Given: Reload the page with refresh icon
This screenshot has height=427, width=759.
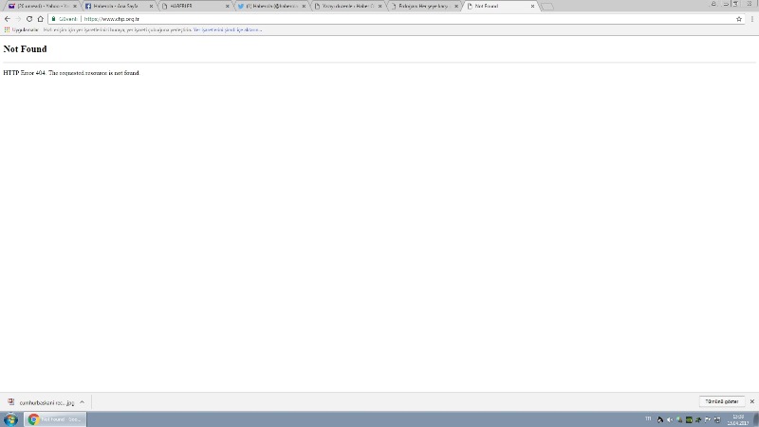Looking at the screenshot, I should click(28, 19).
